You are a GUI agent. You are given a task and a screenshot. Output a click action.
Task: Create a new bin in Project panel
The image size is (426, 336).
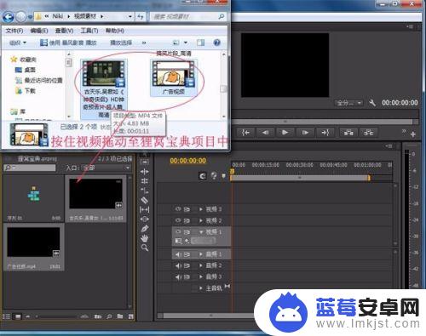(x=120, y=316)
